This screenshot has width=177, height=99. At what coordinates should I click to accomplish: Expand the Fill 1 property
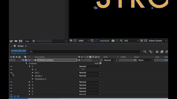pyautogui.click(x=33, y=73)
